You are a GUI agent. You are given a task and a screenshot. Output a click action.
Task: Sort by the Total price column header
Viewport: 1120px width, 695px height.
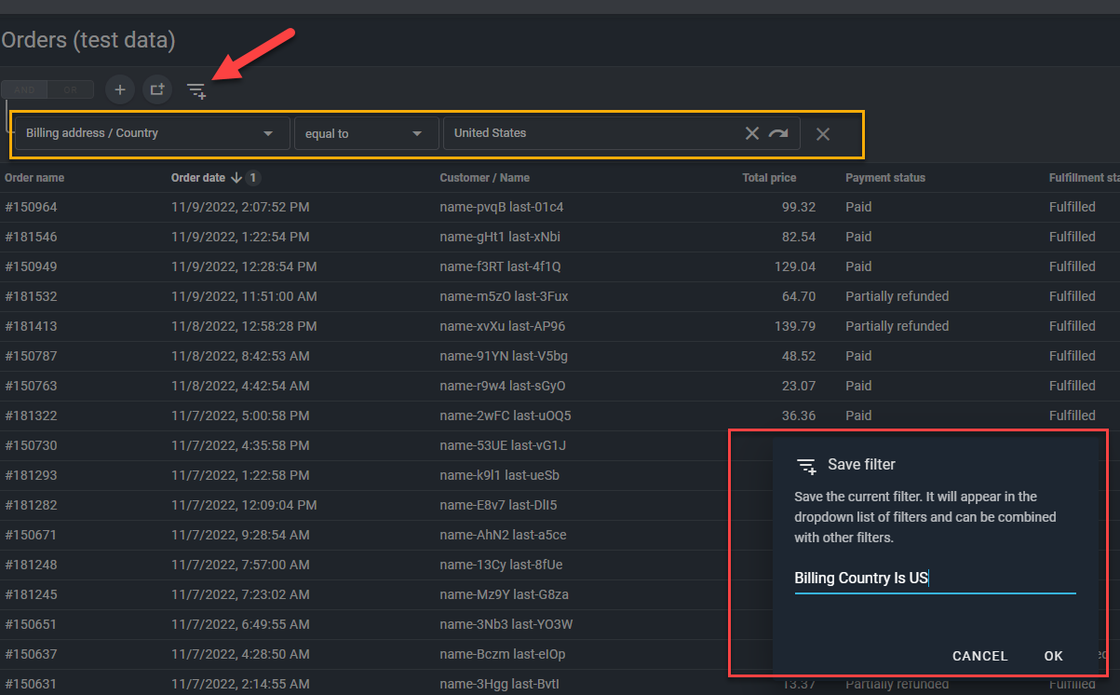tap(769, 178)
